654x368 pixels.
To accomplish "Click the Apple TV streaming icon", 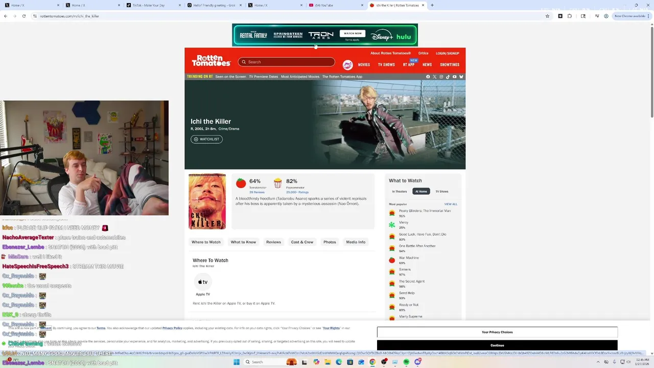I will coord(203,282).
